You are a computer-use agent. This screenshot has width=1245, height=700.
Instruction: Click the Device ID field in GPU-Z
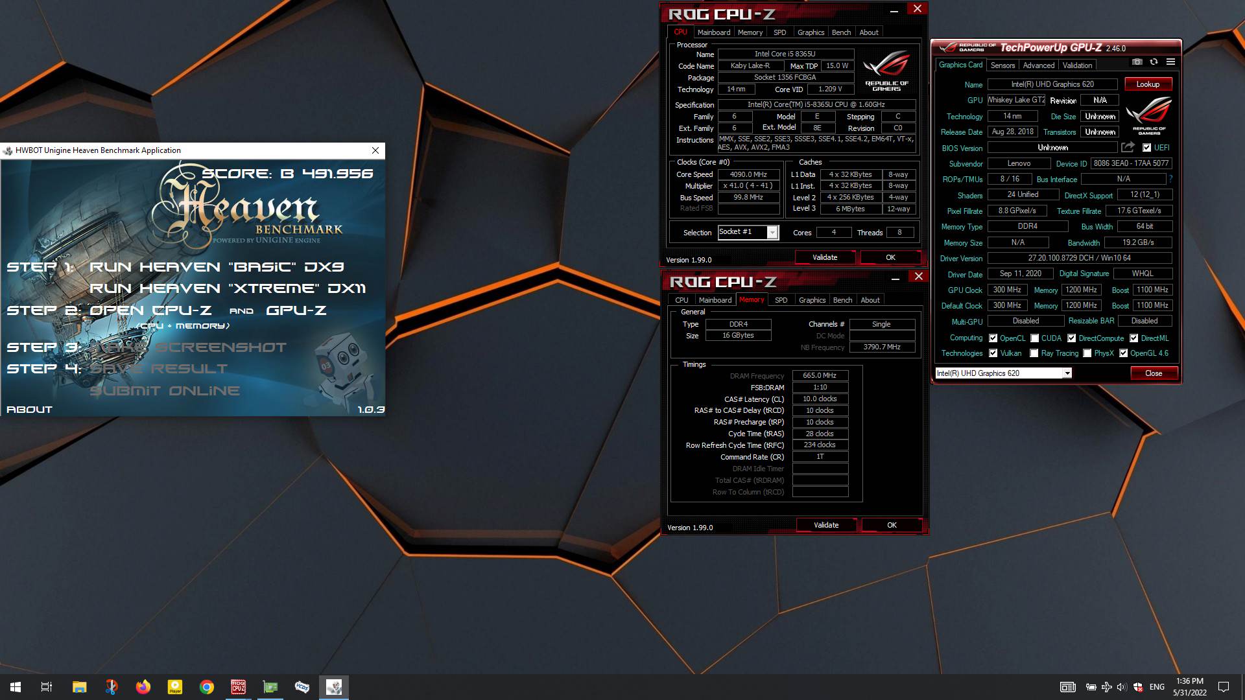(1131, 163)
